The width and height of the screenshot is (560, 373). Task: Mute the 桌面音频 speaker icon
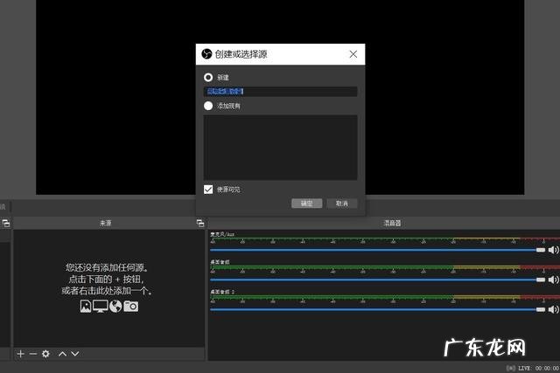[x=553, y=280]
